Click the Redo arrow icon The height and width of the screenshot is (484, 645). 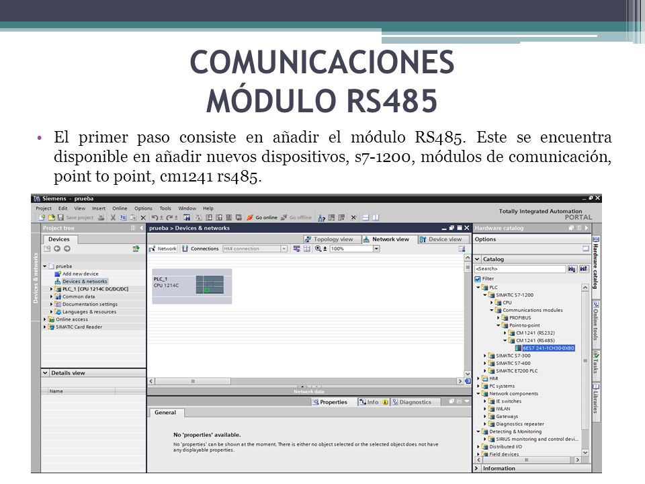169,217
